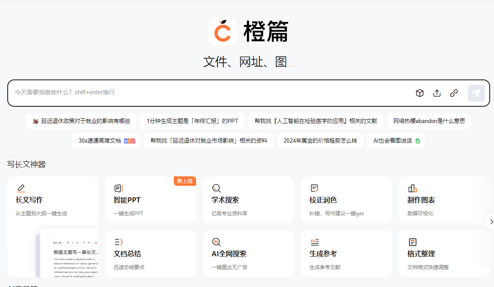Screen dimensions: 494x287
Task: Click the 学术搜索 magnifier icon
Action: 217,188
